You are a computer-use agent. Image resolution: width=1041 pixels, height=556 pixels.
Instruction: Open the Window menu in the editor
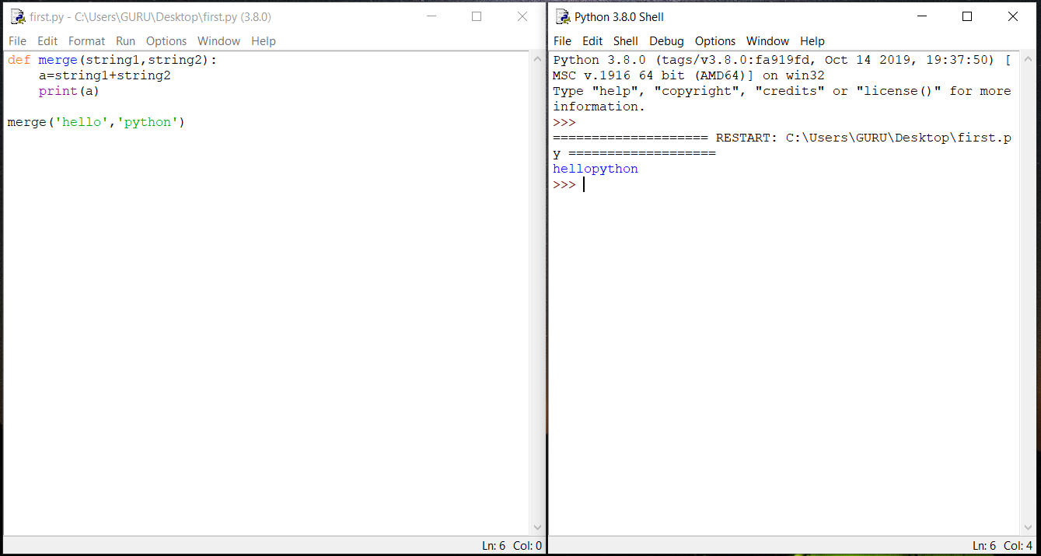point(218,40)
